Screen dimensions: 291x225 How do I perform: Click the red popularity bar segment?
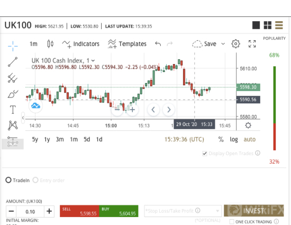point(275,137)
